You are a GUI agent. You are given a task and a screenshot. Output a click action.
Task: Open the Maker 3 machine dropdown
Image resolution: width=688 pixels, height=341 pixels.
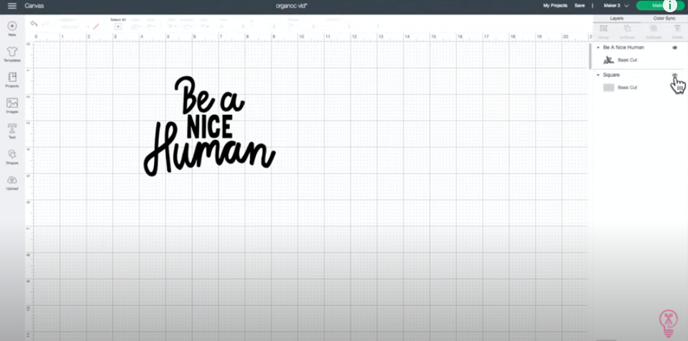point(616,6)
